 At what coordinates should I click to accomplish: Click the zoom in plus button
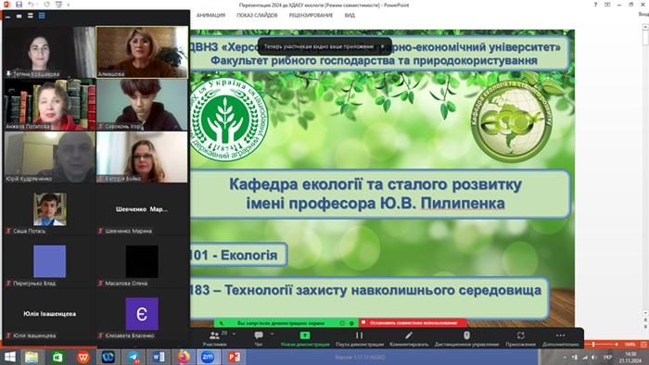(x=617, y=344)
